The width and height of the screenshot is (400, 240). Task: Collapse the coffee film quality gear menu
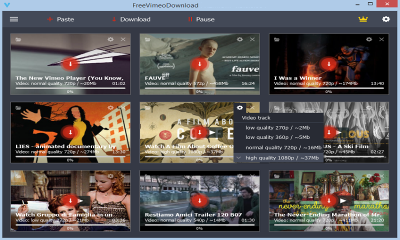(240, 107)
